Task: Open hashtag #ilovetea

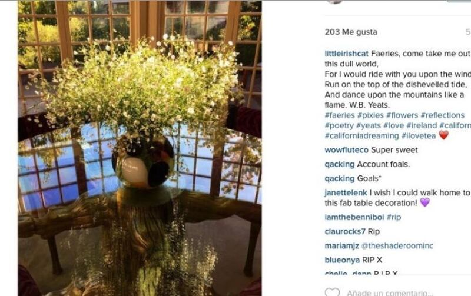Action: coord(419,136)
